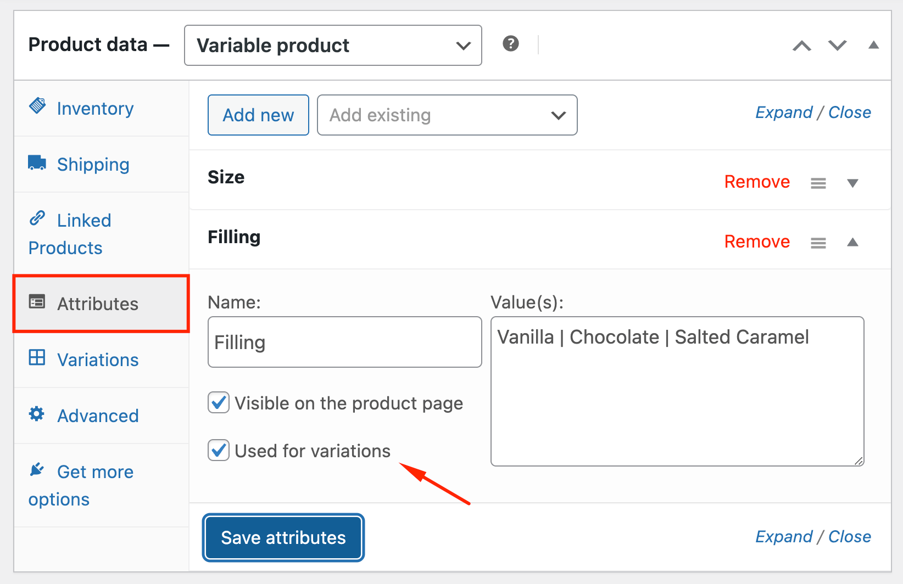Select the Attributes tab
Image resolution: width=903 pixels, height=584 pixels.
(102, 304)
